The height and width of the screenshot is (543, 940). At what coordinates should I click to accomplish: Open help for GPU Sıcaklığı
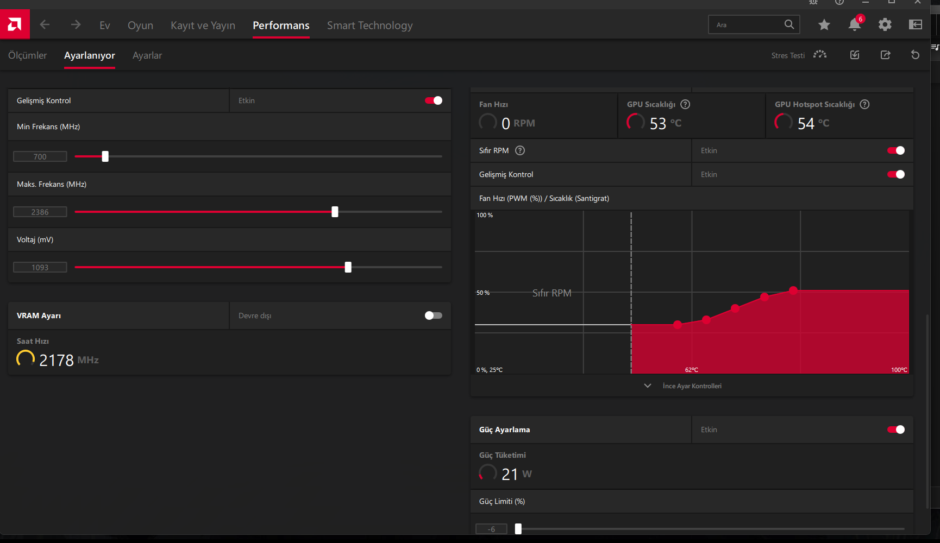pyautogui.click(x=685, y=104)
